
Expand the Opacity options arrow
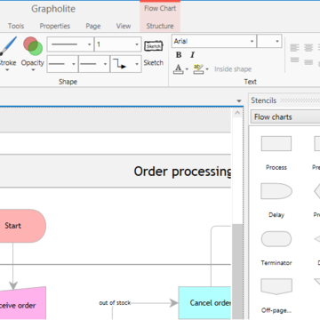point(33,70)
